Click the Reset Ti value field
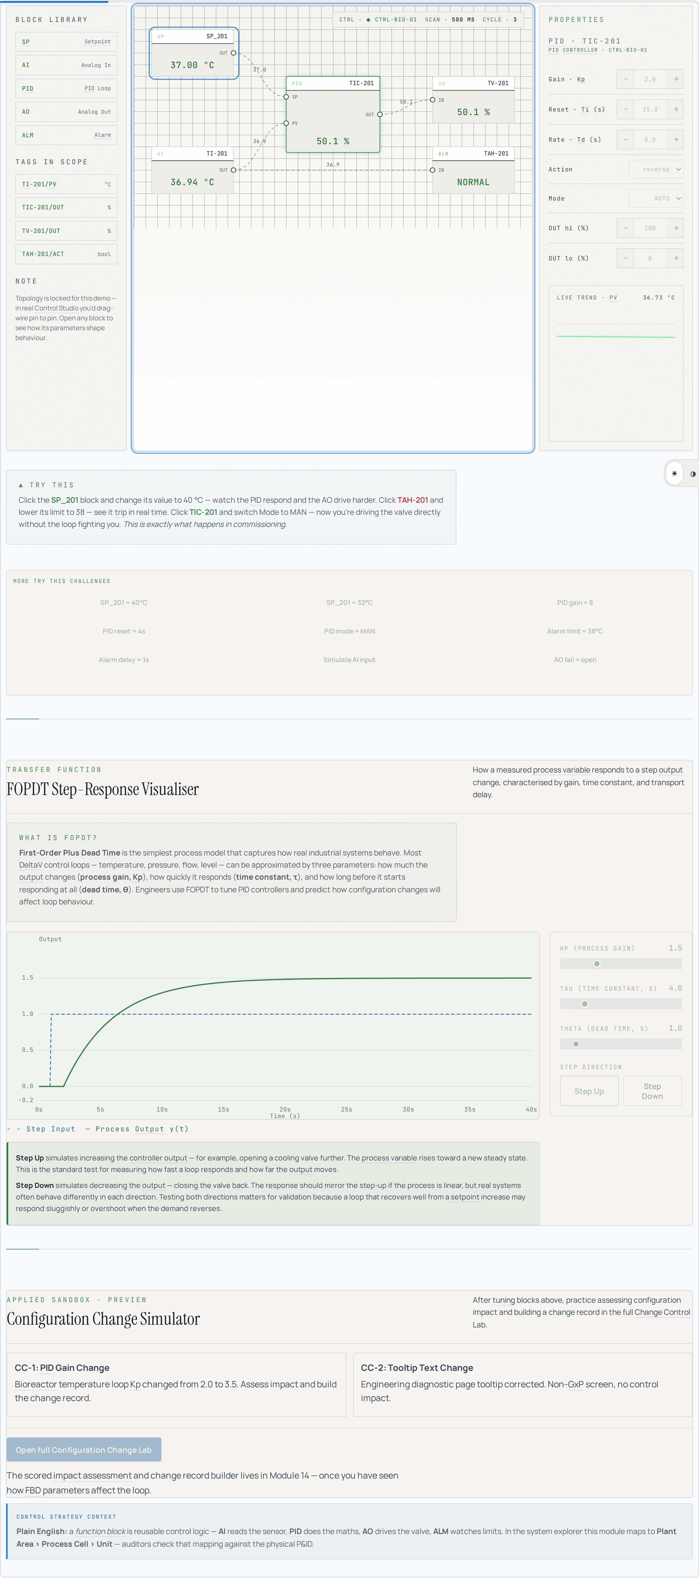This screenshot has width=699, height=1578. tap(650, 109)
